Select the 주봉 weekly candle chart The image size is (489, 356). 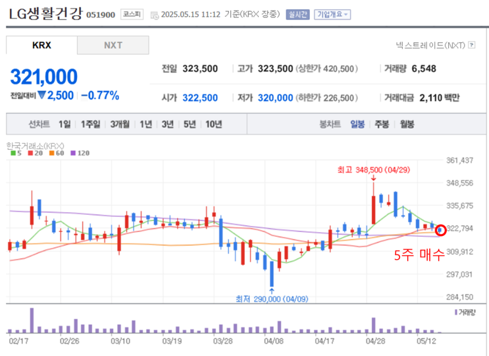[382, 125]
